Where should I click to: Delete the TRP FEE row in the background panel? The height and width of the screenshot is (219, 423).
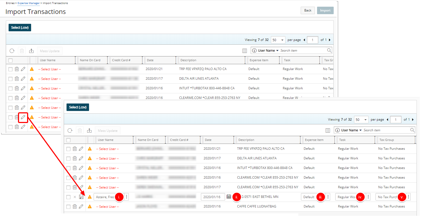tap(17, 69)
